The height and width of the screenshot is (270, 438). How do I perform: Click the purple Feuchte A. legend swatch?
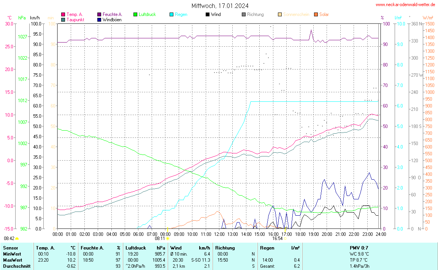pyautogui.click(x=99, y=14)
